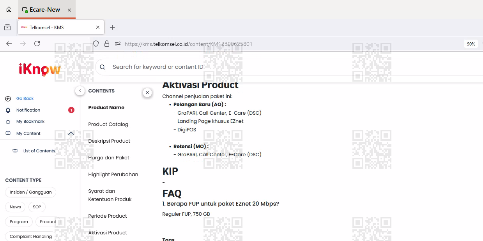The image size is (483, 241).
Task: Click the CONTENTS panel heading
Action: pyautogui.click(x=101, y=91)
